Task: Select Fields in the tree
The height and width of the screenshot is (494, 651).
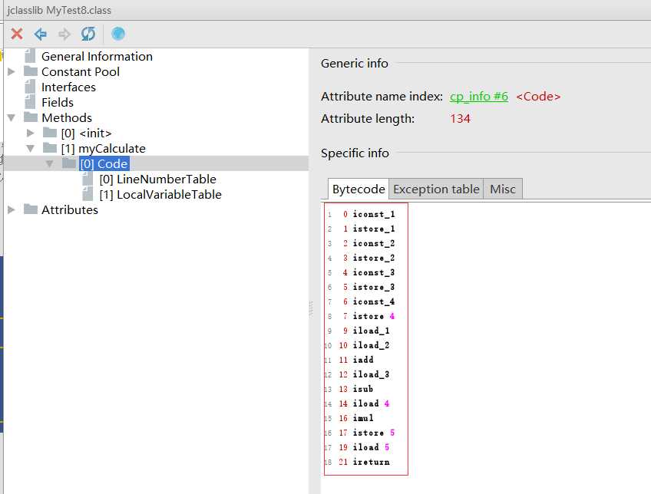Action: (x=58, y=103)
